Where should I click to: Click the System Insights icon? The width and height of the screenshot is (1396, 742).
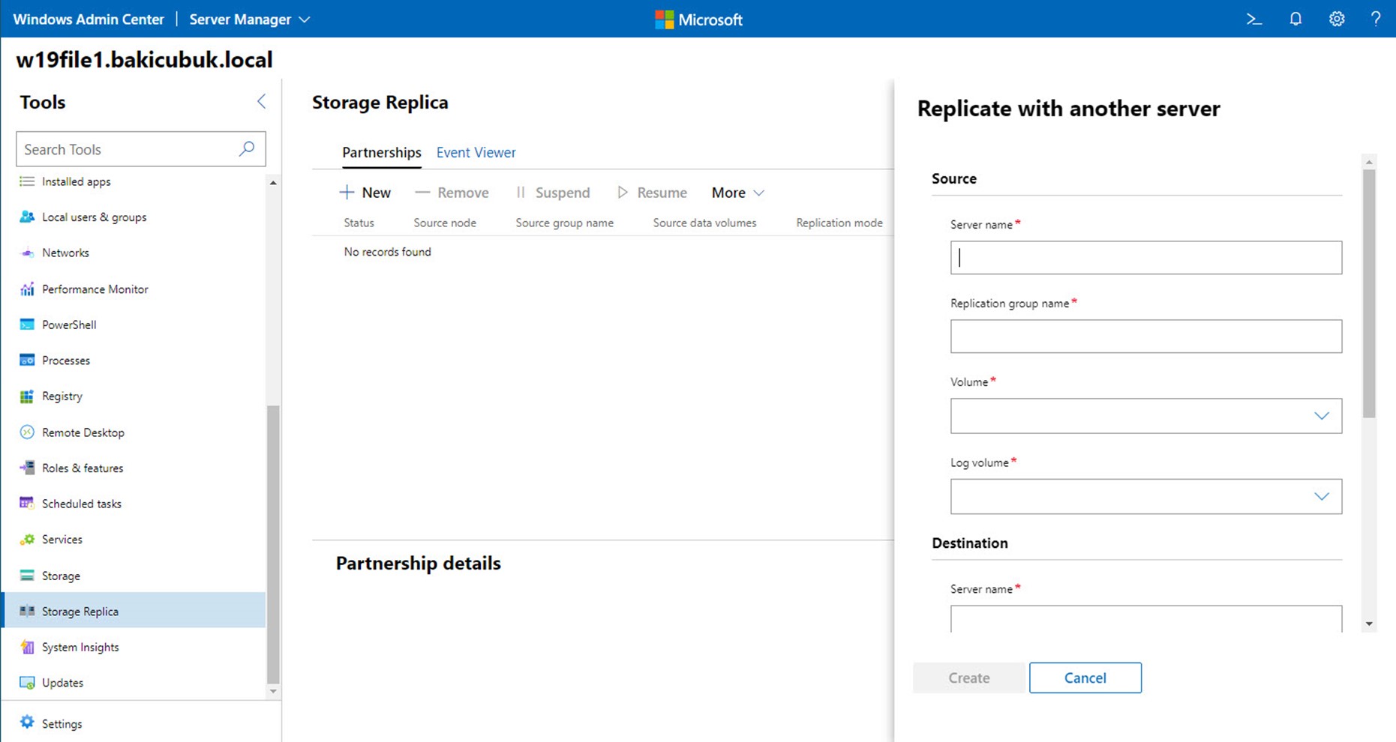(x=27, y=647)
